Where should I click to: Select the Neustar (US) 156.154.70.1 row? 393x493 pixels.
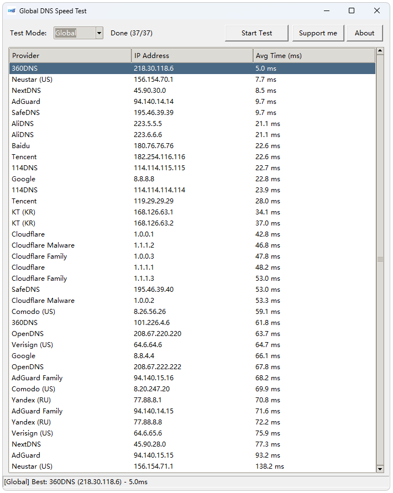tap(192, 79)
